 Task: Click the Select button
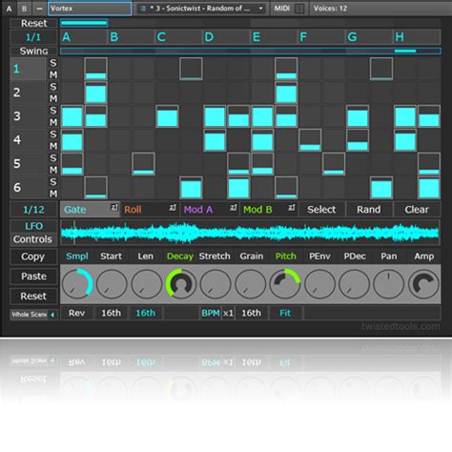click(x=321, y=210)
